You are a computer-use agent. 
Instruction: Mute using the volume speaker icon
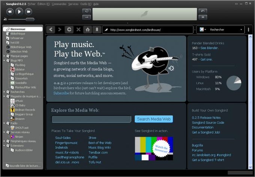5,19
